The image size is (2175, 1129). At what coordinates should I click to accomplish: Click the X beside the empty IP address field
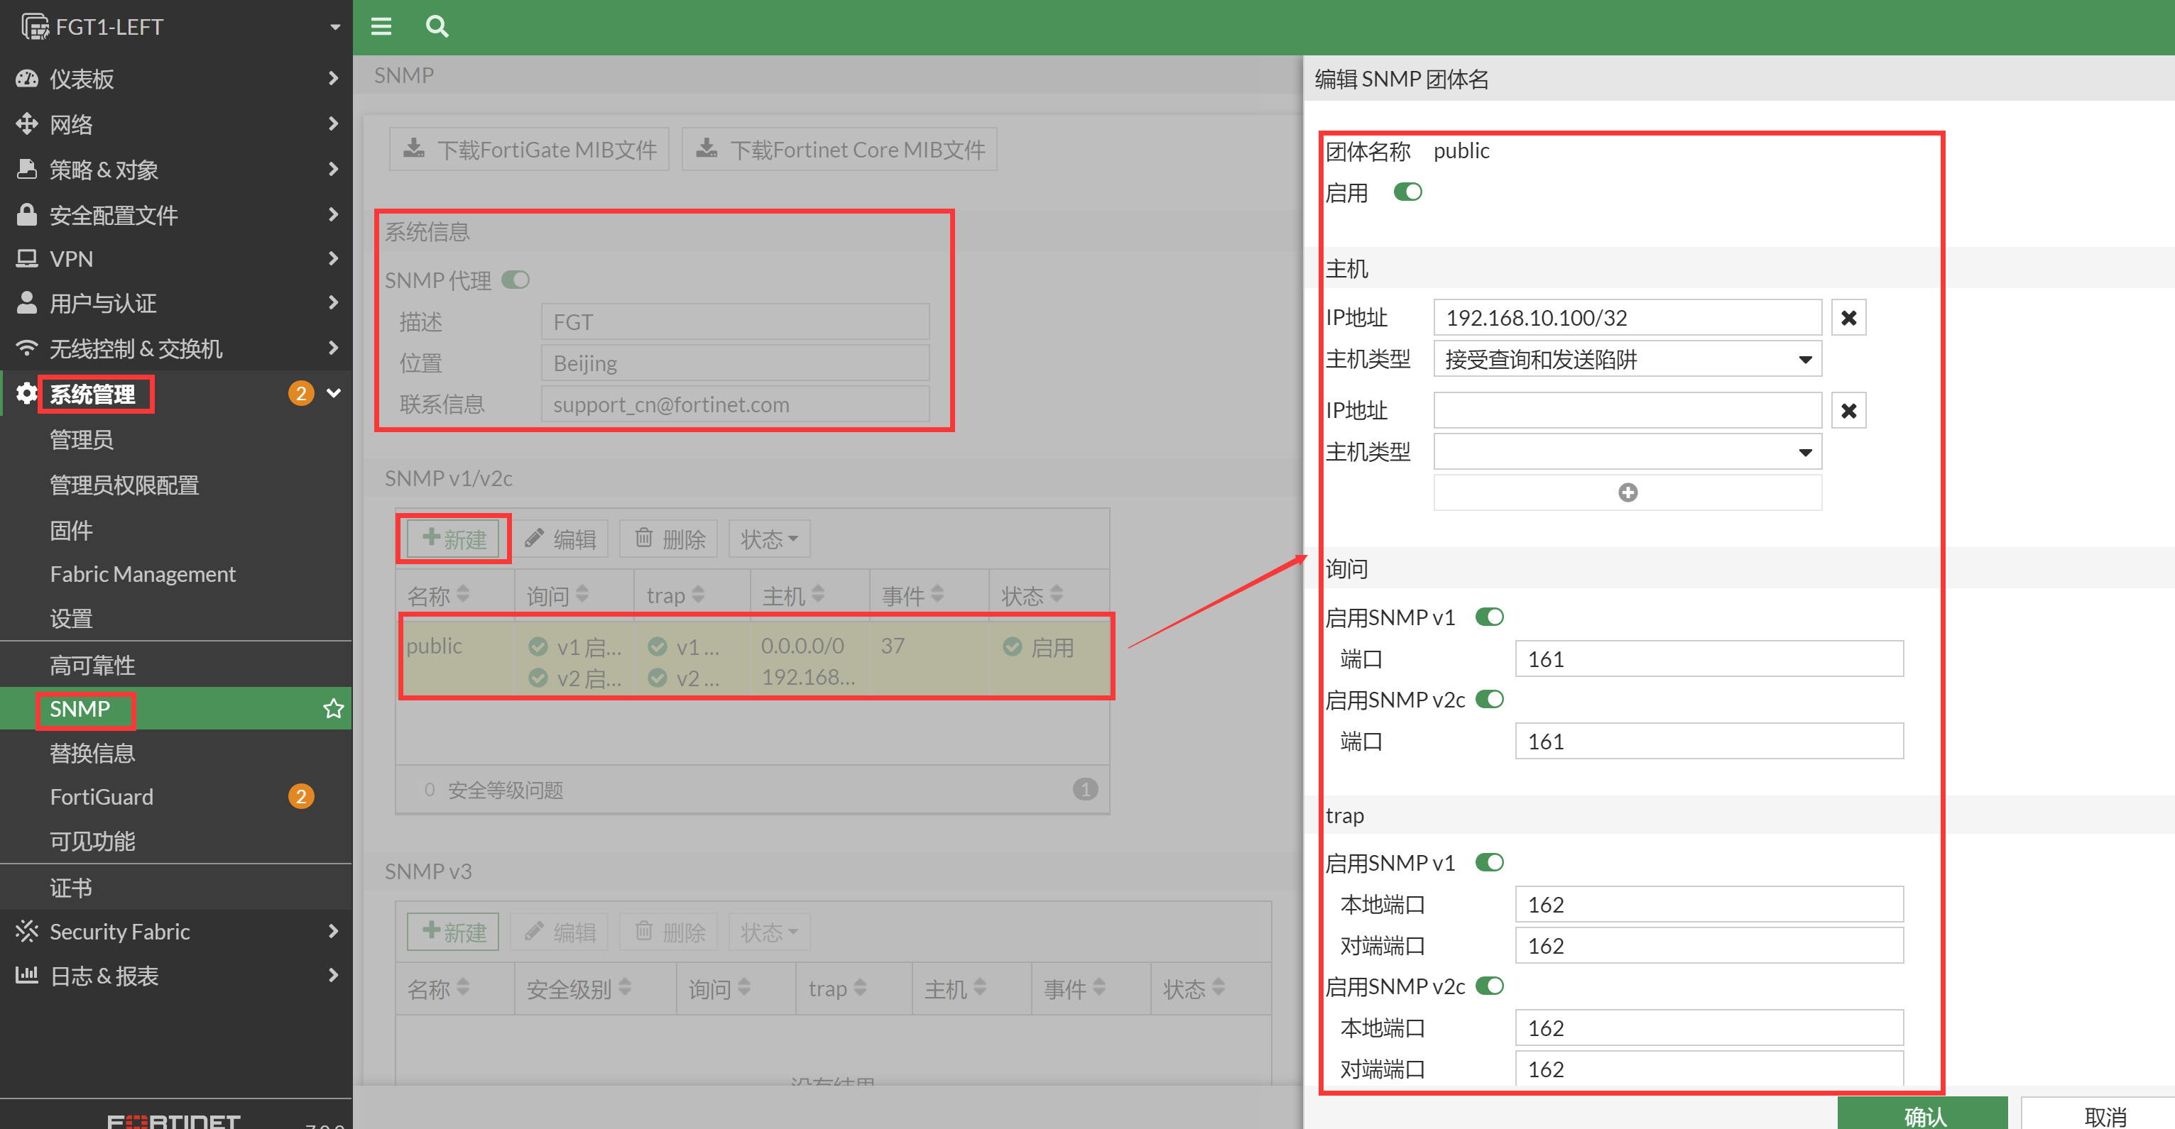pyautogui.click(x=1848, y=411)
